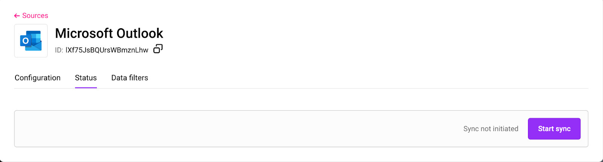
Task: Switch to the Data filters tab
Action: pos(130,78)
